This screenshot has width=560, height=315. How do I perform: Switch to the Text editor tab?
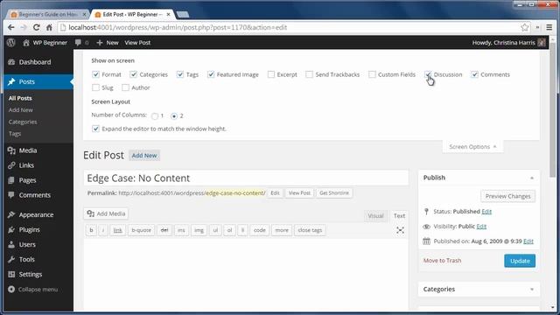pyautogui.click(x=399, y=216)
